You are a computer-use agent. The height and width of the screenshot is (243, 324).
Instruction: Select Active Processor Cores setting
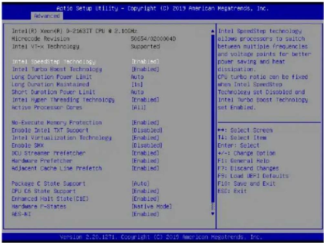47,107
